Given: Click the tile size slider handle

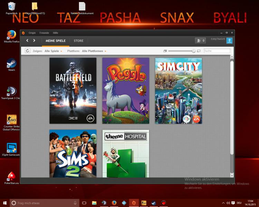Looking at the screenshot, I should 193,51.
